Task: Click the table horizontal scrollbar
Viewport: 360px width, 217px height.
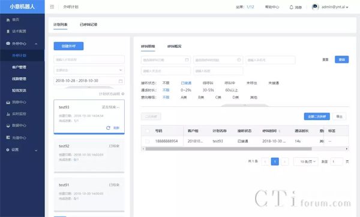Action: 229,149
